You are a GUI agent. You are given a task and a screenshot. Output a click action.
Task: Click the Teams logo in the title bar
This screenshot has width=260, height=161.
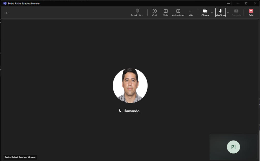(x=5, y=4)
